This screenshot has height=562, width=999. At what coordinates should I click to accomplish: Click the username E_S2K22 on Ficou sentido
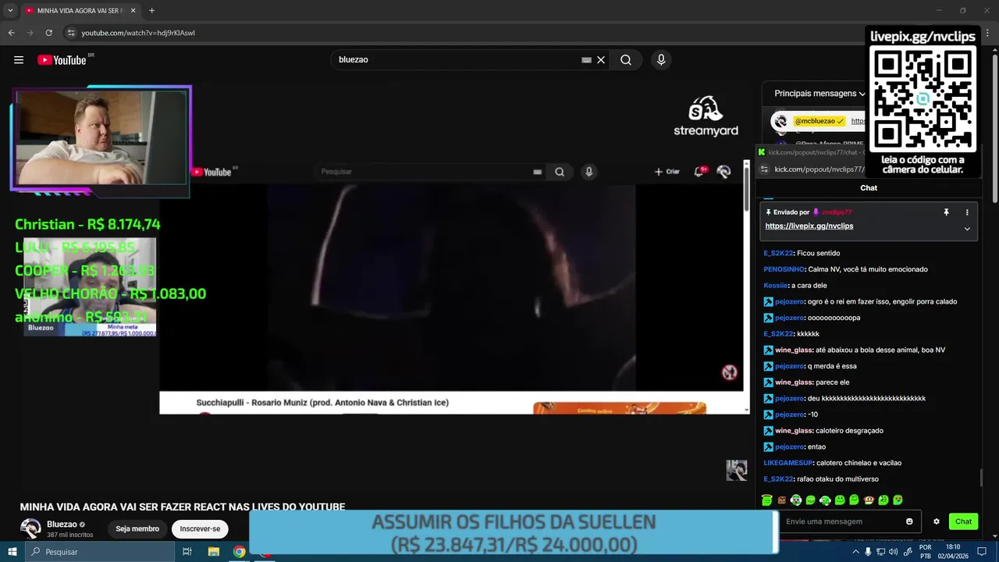click(778, 254)
